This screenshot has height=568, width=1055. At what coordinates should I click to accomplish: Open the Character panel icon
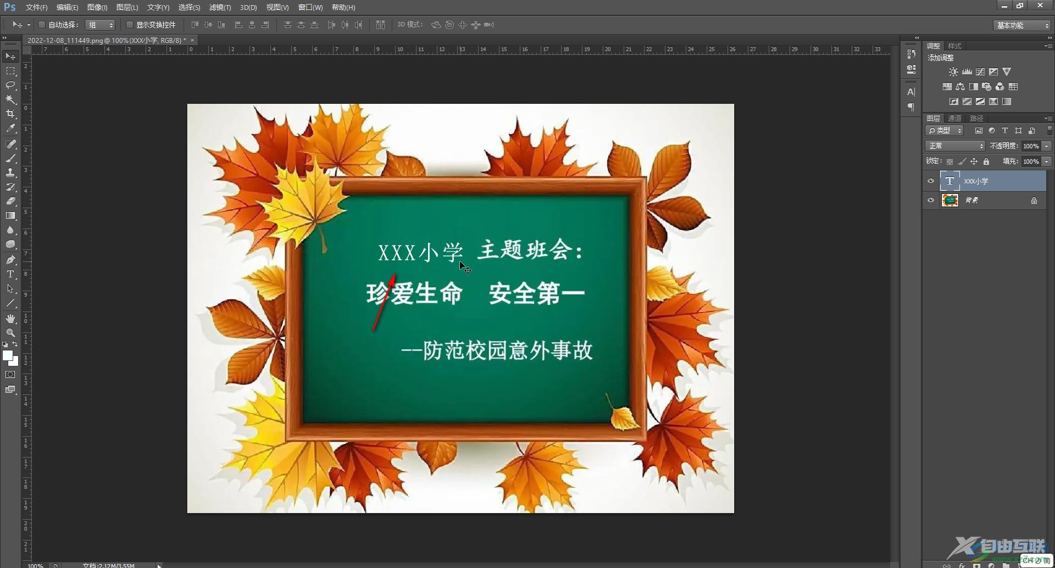click(911, 92)
